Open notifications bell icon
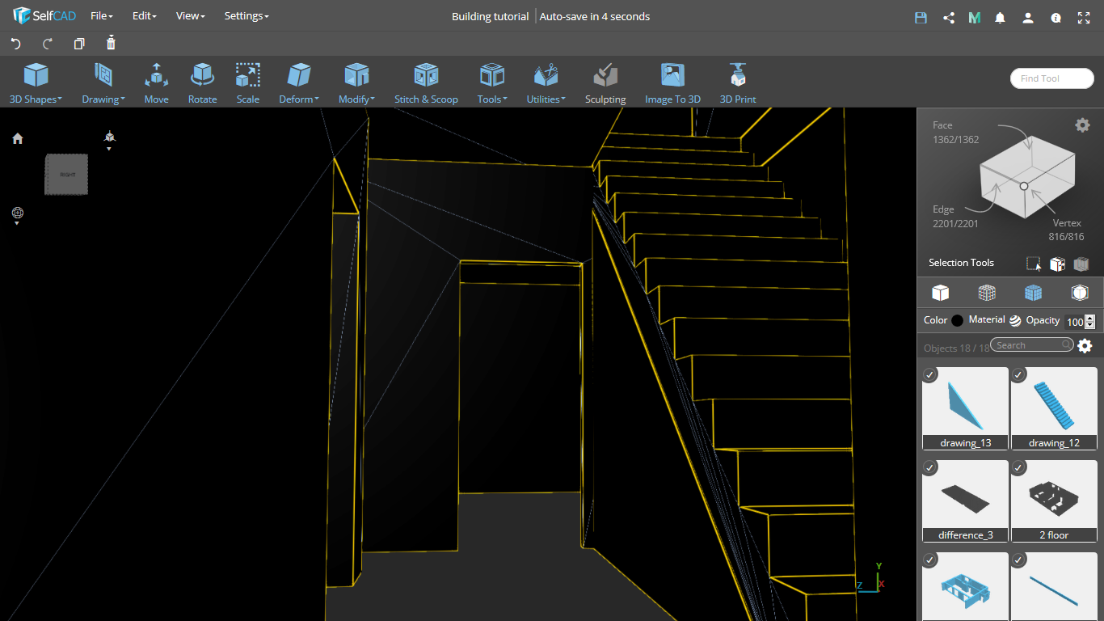Viewport: 1104px width, 621px height. point(1001,17)
